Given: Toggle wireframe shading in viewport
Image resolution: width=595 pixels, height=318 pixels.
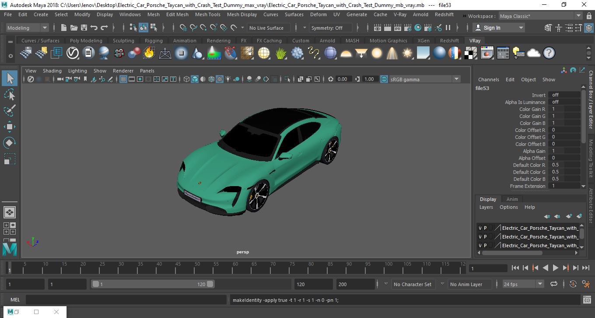Looking at the screenshot, I should 187,79.
